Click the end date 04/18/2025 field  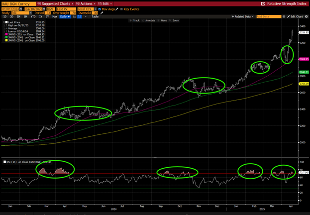tap(34, 9)
